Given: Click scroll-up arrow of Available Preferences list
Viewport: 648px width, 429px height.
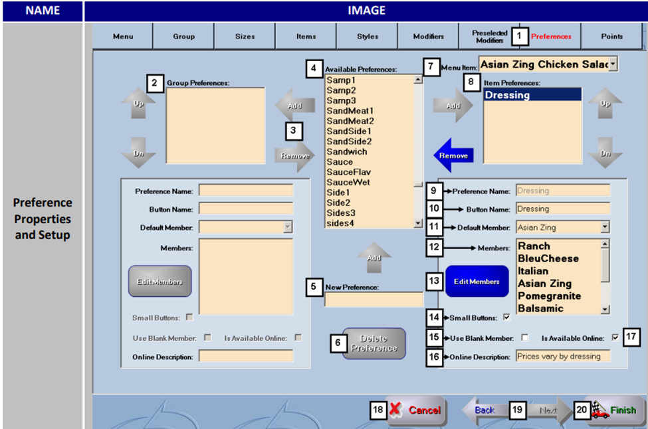Looking at the screenshot, I should (418, 79).
